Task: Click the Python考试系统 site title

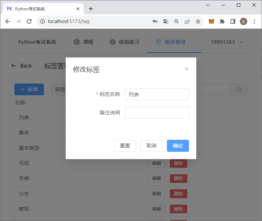Action: pyautogui.click(x=37, y=42)
